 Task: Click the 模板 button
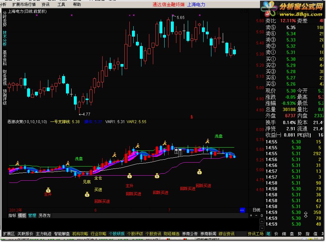click(x=22, y=216)
